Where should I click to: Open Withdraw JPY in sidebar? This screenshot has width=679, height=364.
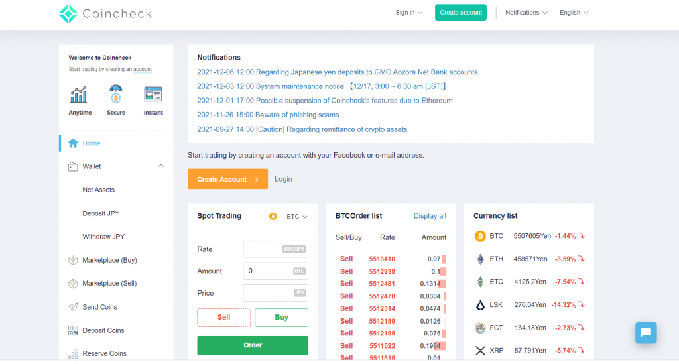point(103,237)
